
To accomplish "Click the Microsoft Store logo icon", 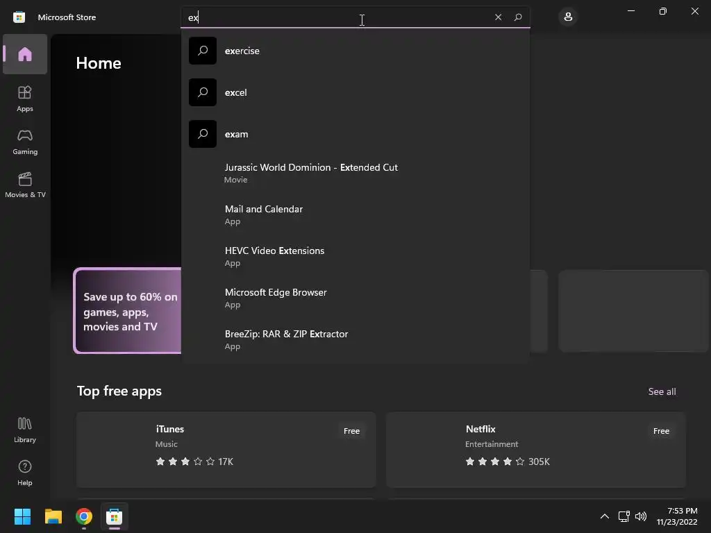I will point(19,17).
